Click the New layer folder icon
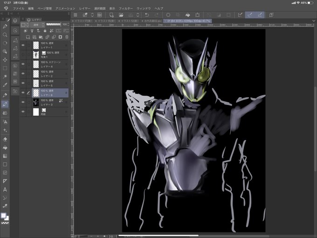 41,37
